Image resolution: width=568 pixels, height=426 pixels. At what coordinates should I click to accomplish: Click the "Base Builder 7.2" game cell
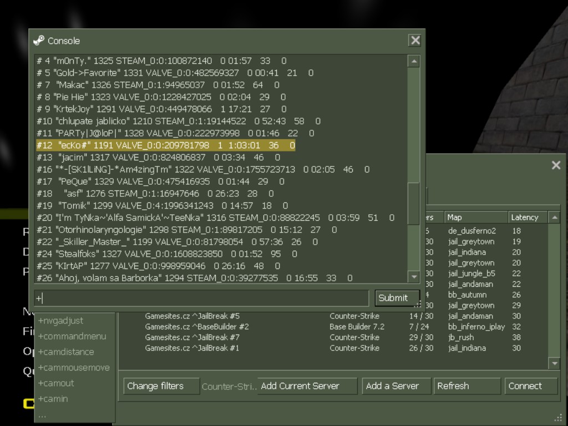click(x=357, y=327)
